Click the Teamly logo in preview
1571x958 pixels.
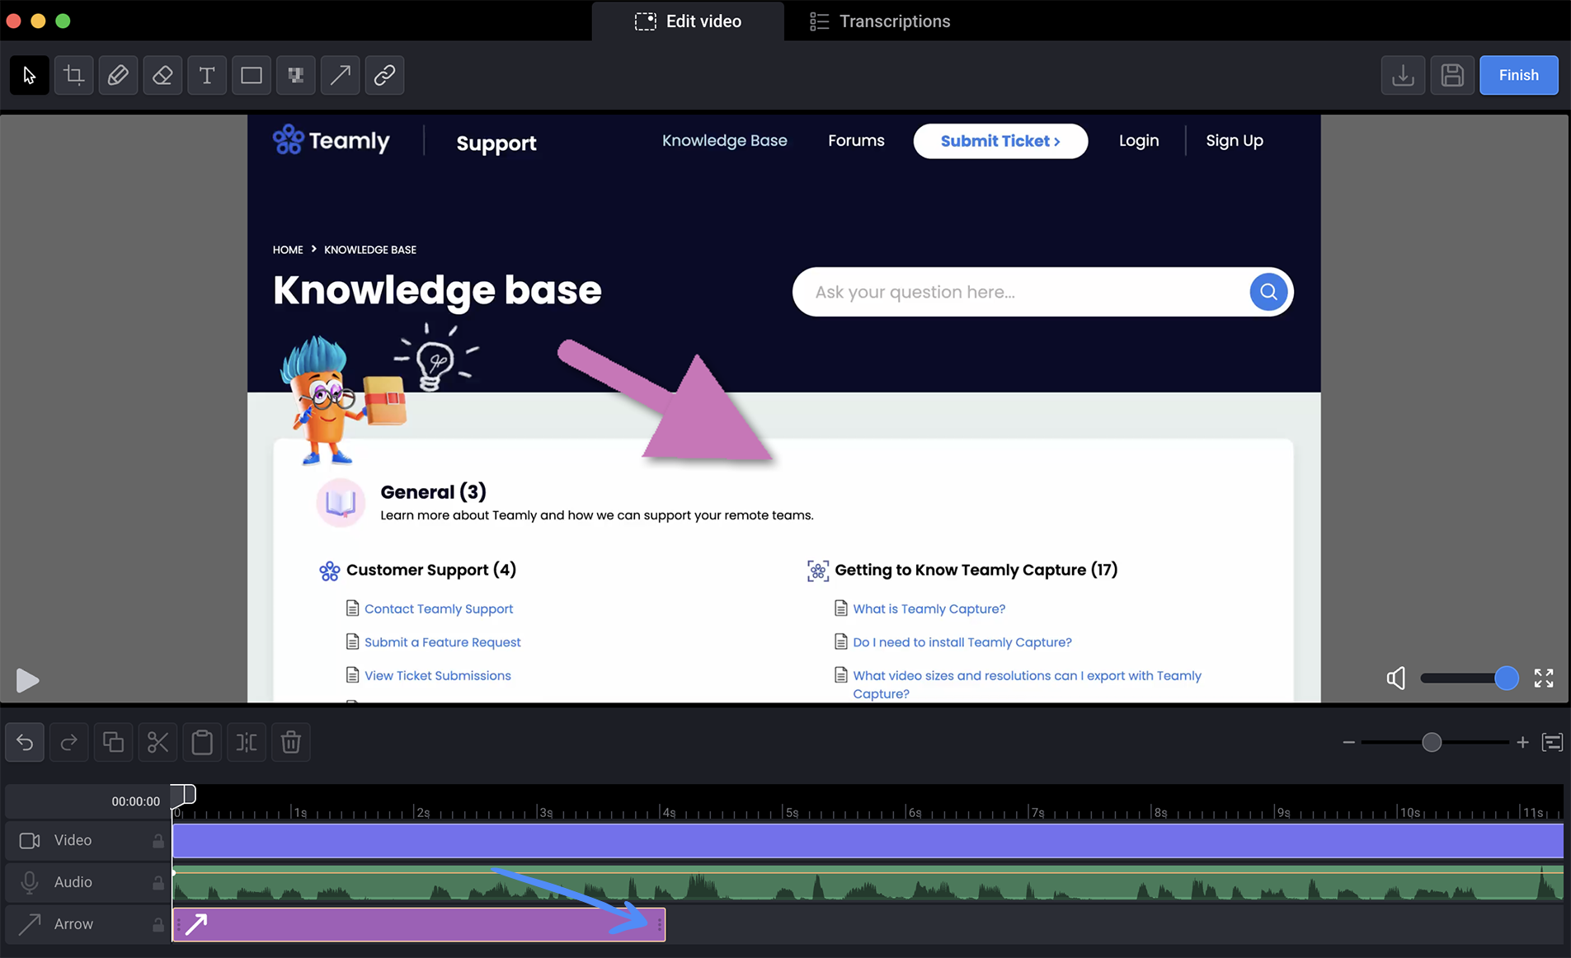click(x=332, y=140)
